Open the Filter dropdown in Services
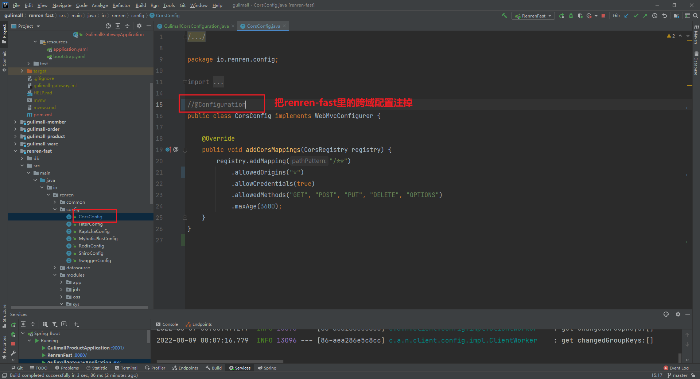This screenshot has height=379, width=700. click(54, 324)
